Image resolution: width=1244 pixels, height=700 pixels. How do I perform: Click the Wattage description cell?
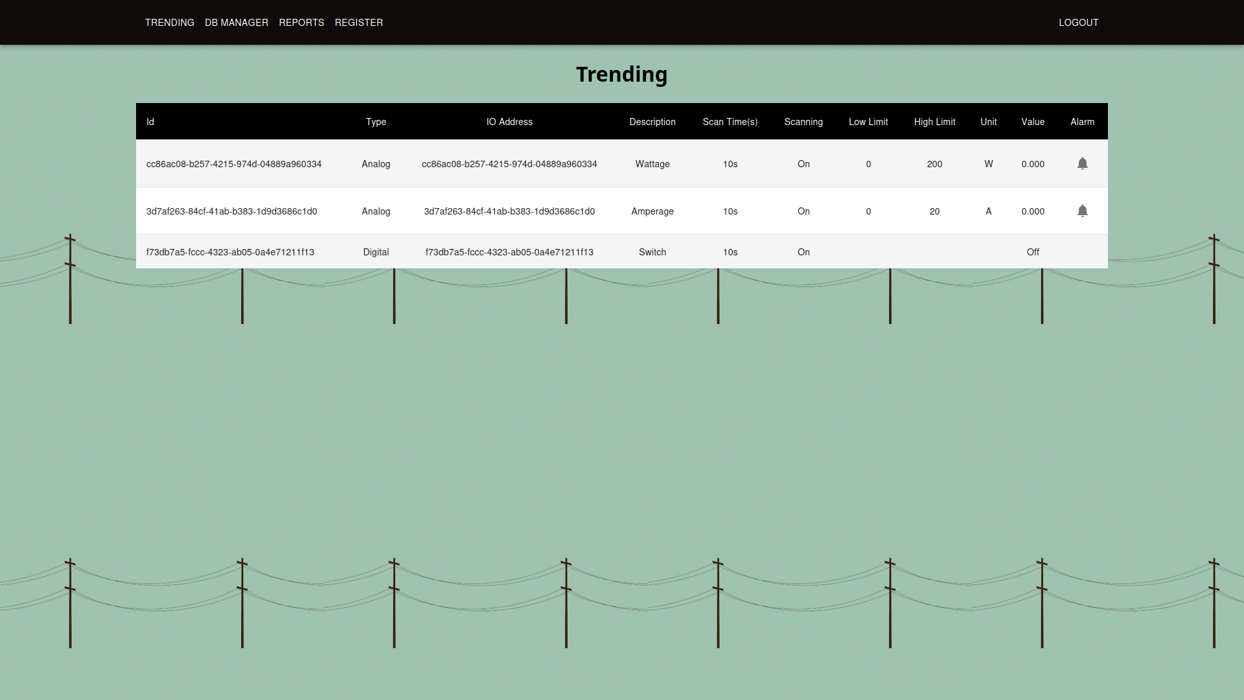tap(652, 164)
